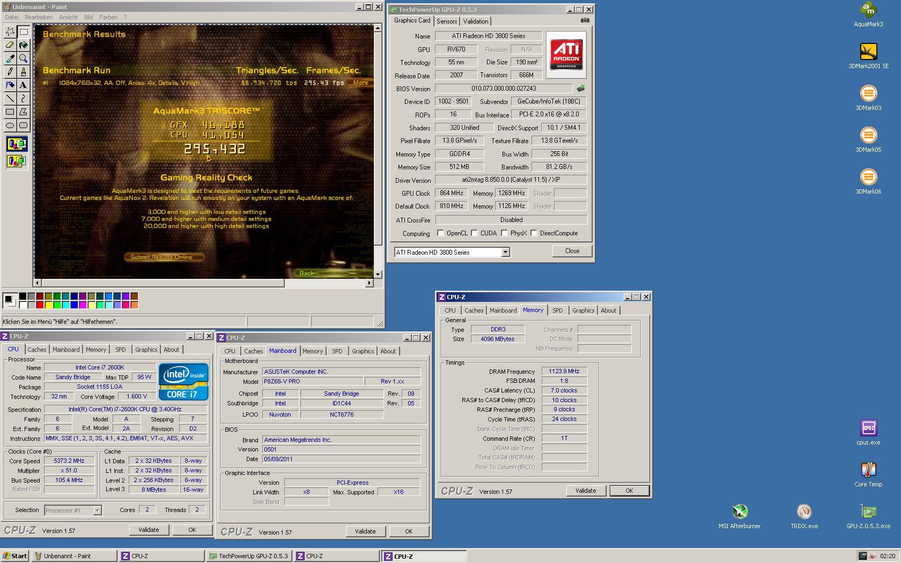901x563 pixels.
Task: Open the Core Temp desktop icon
Action: click(868, 475)
